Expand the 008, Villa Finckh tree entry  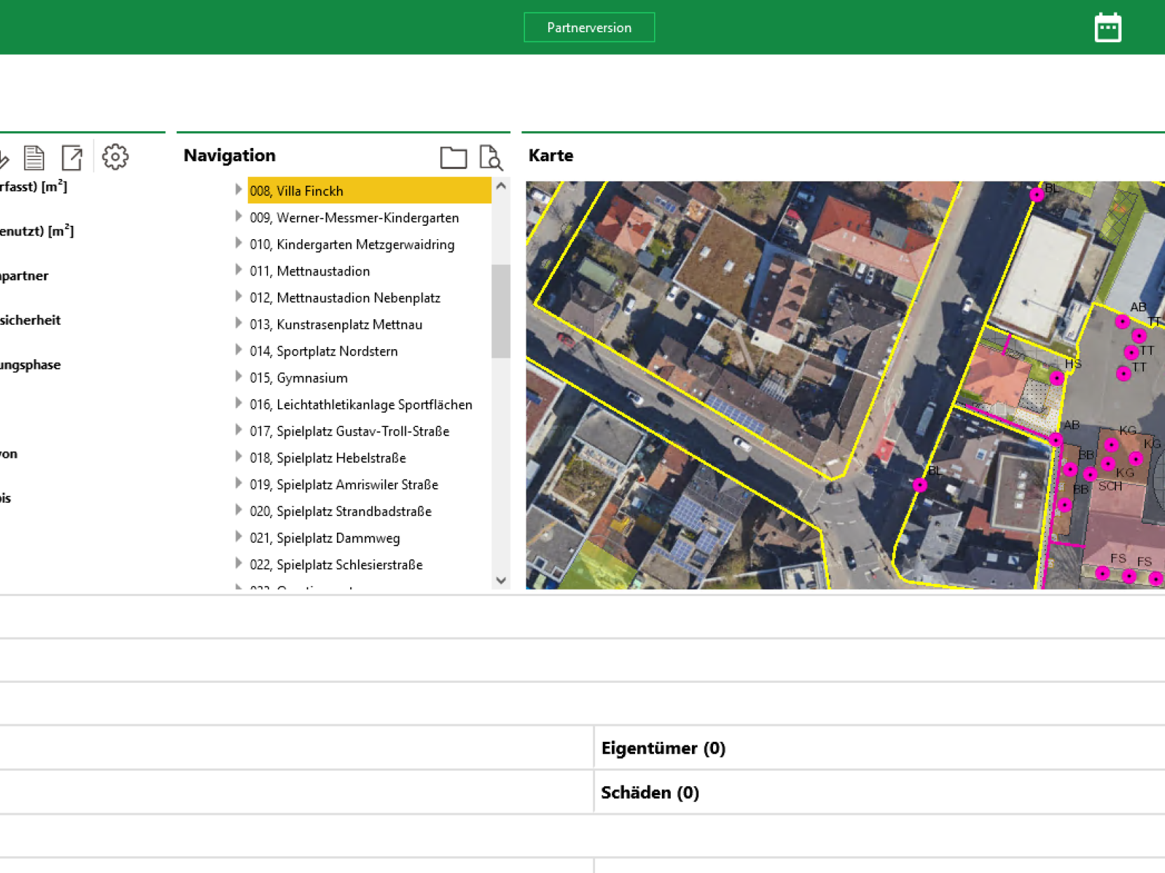(239, 189)
